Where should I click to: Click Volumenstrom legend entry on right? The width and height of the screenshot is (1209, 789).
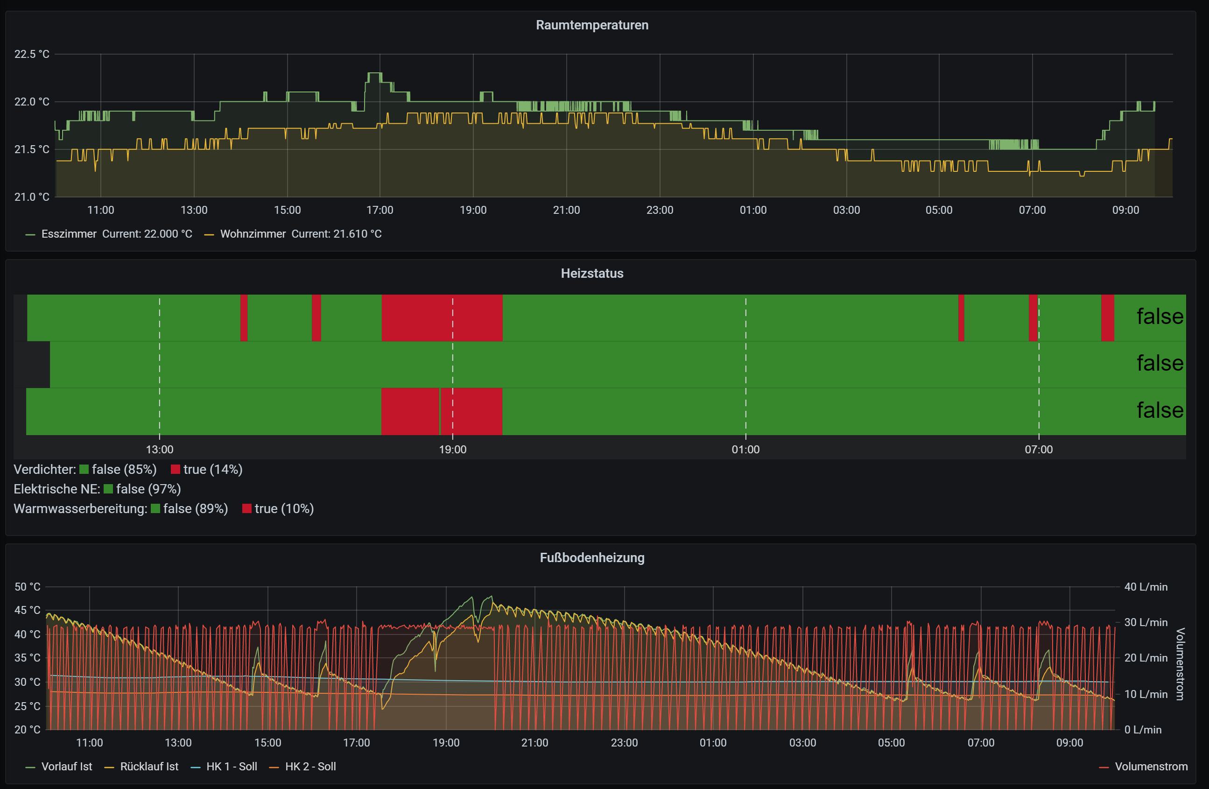click(1151, 766)
